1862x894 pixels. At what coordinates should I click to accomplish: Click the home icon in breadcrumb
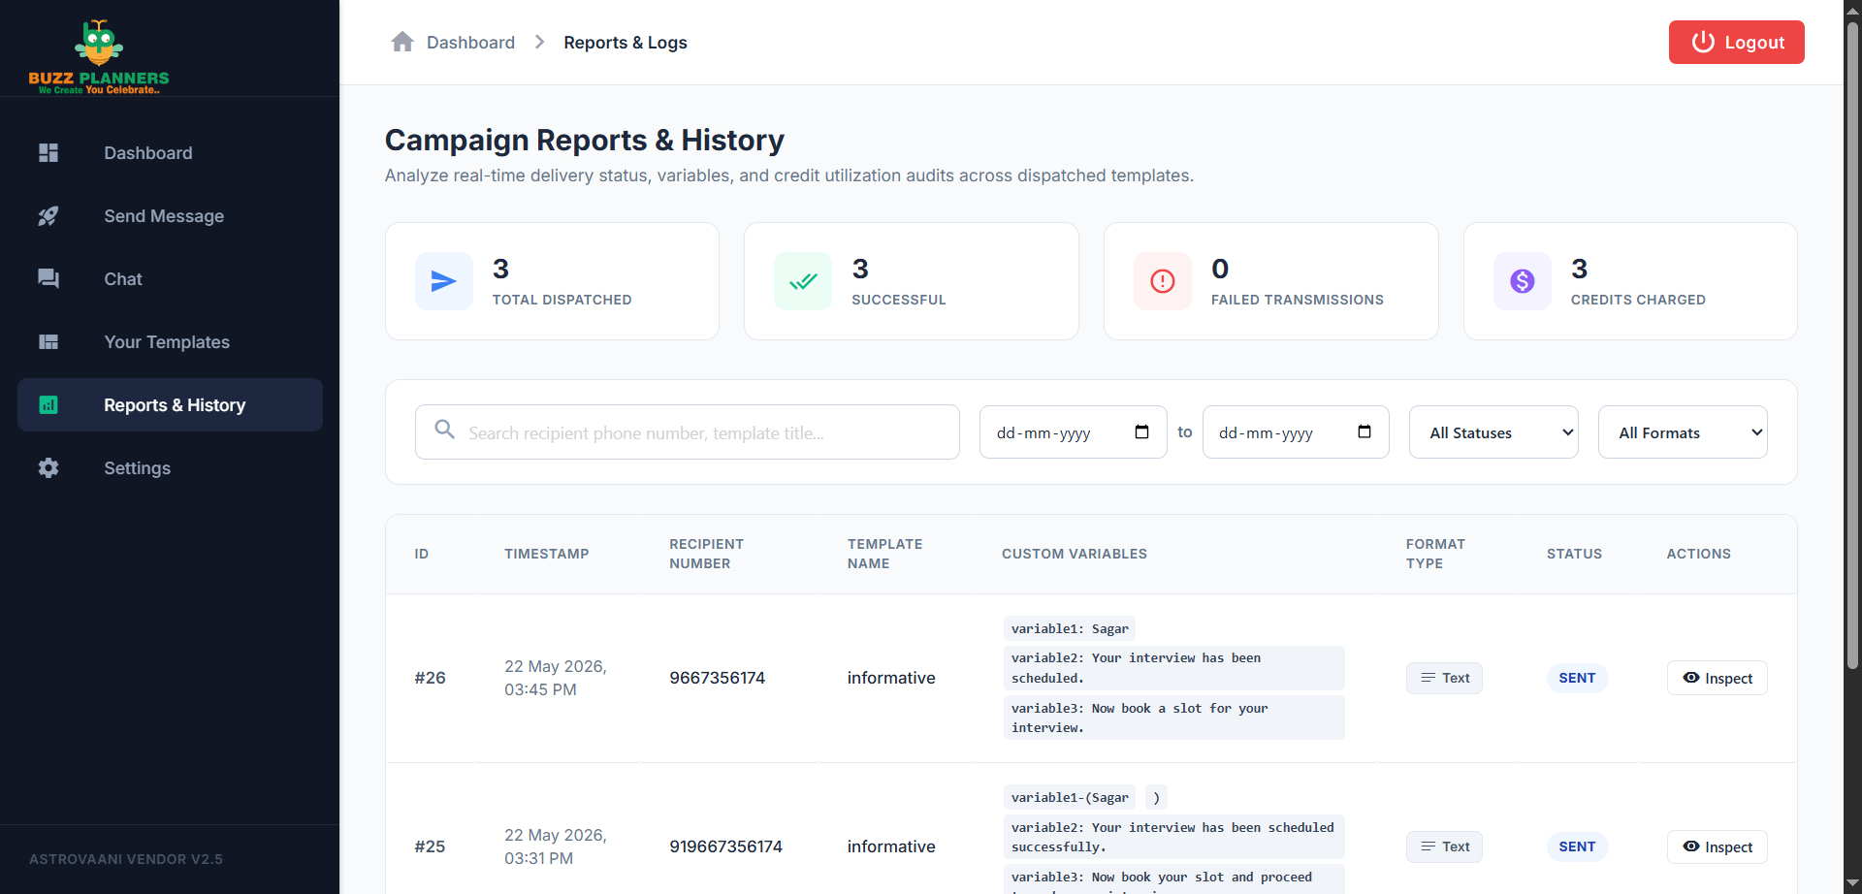point(402,42)
